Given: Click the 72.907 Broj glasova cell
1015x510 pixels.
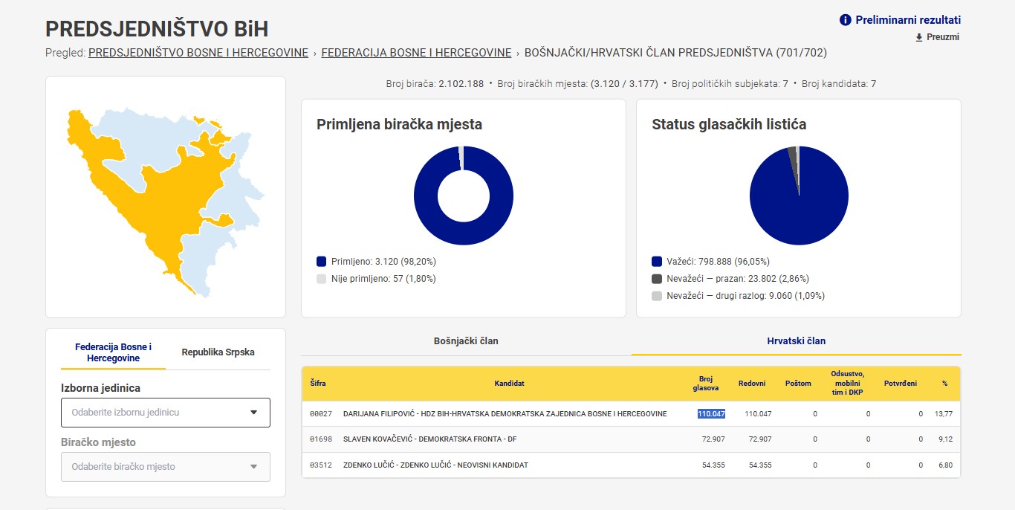Looking at the screenshot, I should coord(713,439).
